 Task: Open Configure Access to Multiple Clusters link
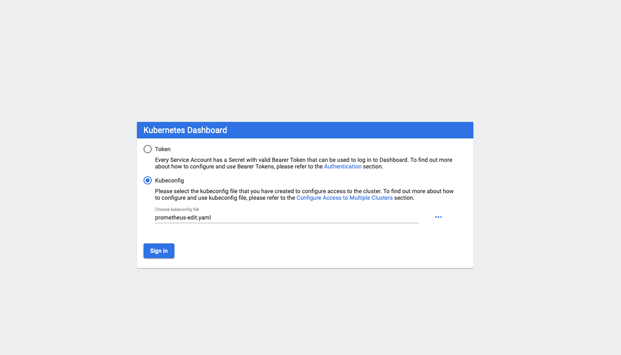click(344, 198)
